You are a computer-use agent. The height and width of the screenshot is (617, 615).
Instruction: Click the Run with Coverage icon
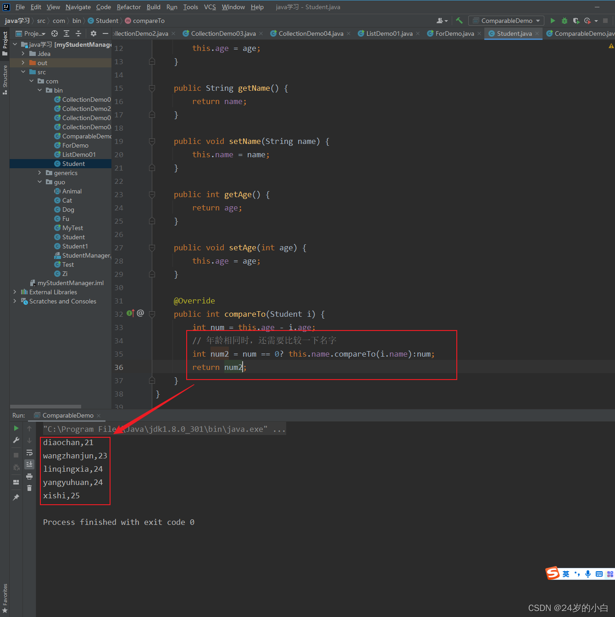(x=576, y=21)
